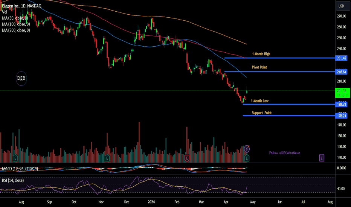This screenshot has width=351, height=207.
Task: Click the Support Point annotation text
Action: click(262, 113)
